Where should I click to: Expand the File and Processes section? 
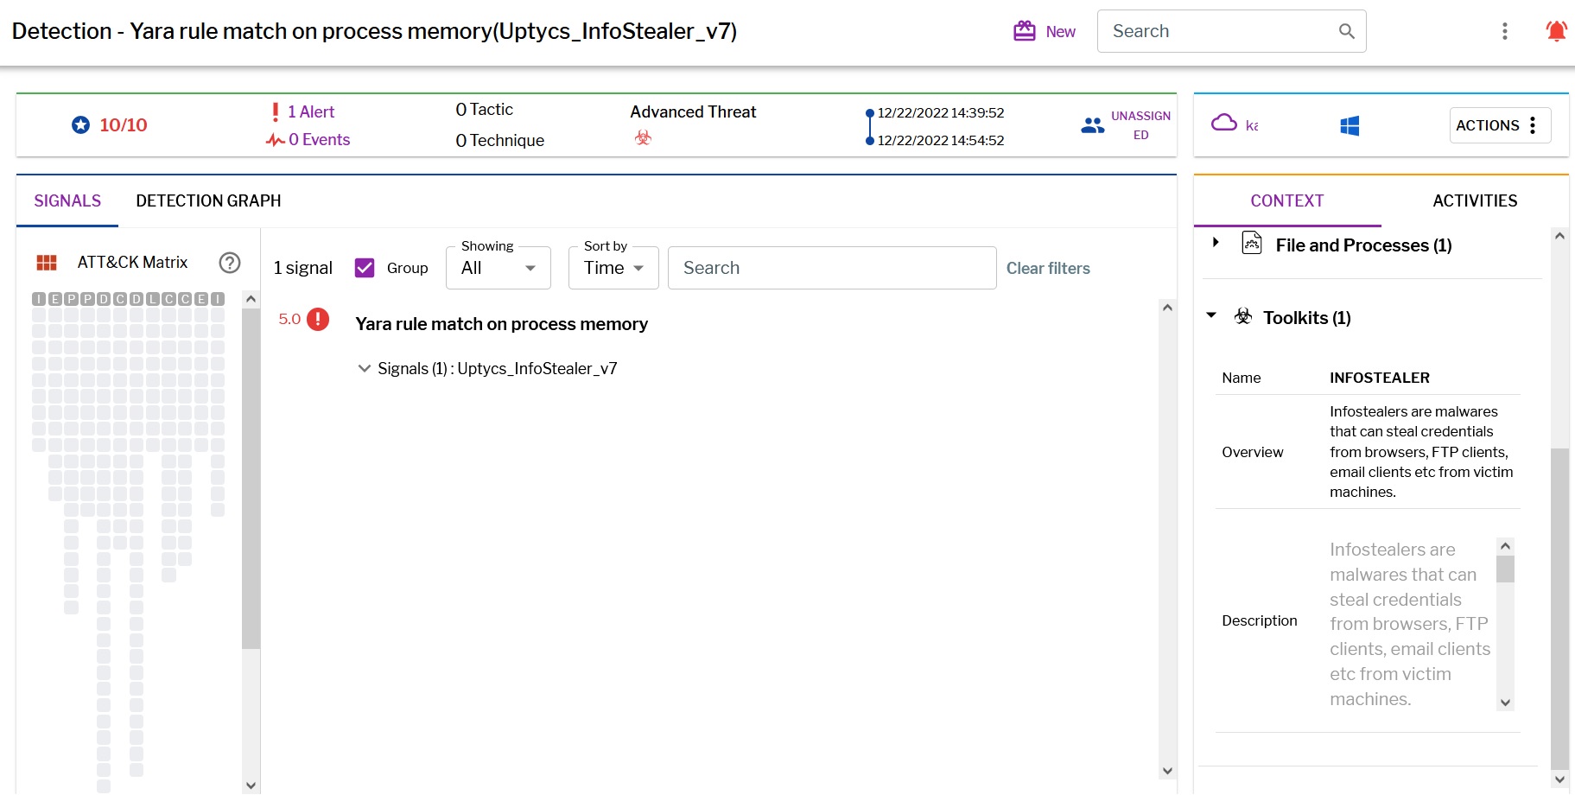coord(1217,244)
